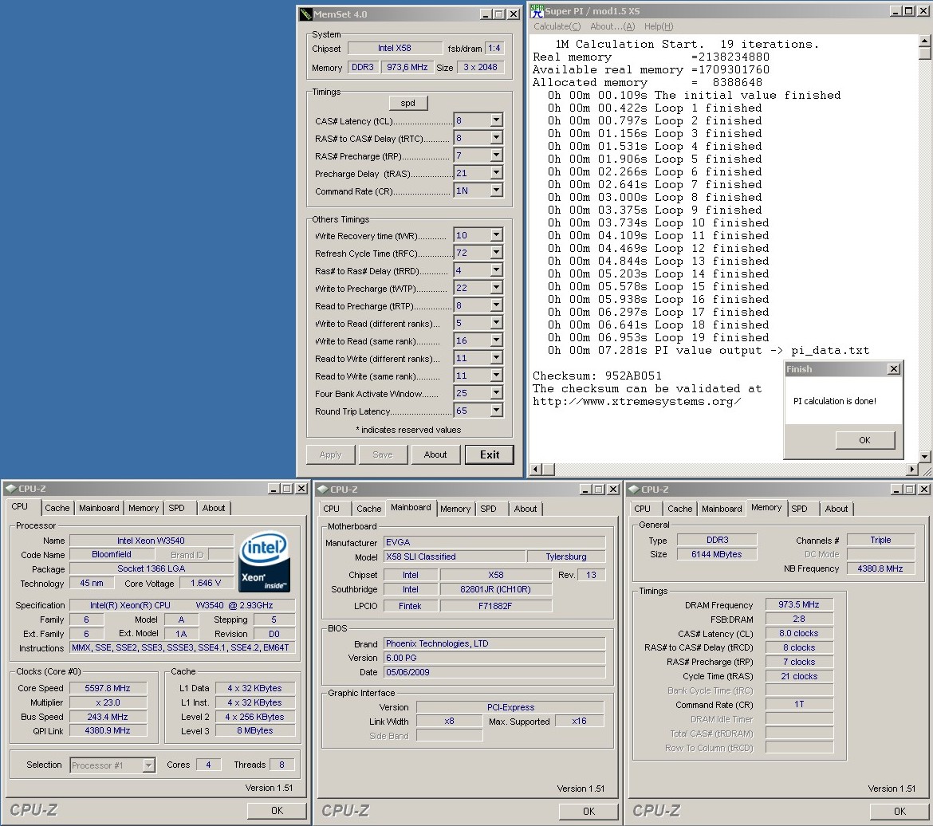Click the Checksum: 952AB051 line in Super PI
Viewport: 933px width, 826px height.
(x=596, y=376)
